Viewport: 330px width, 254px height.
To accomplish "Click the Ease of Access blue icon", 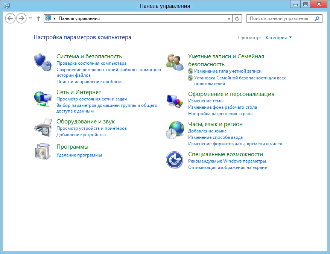I will 175,160.
